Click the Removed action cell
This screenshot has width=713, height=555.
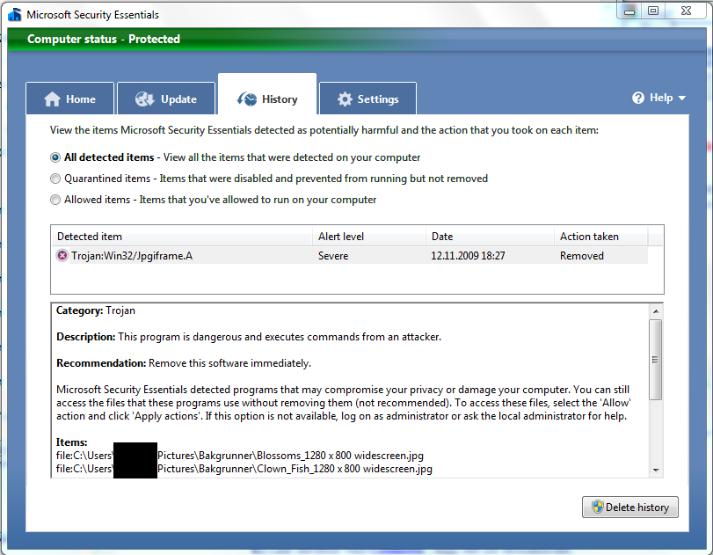coord(582,256)
